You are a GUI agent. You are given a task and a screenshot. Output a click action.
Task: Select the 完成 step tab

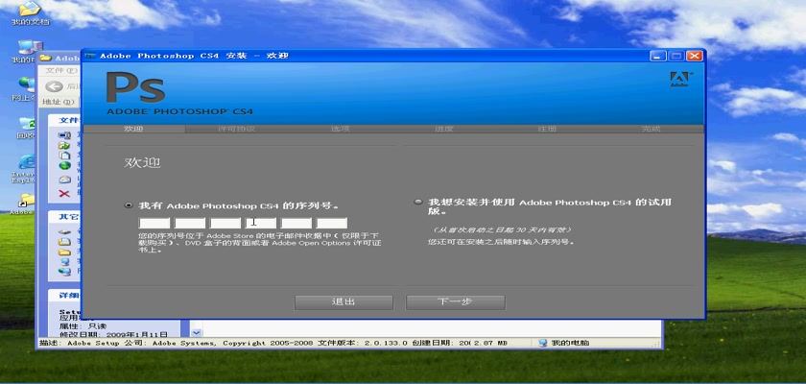pyautogui.click(x=651, y=129)
